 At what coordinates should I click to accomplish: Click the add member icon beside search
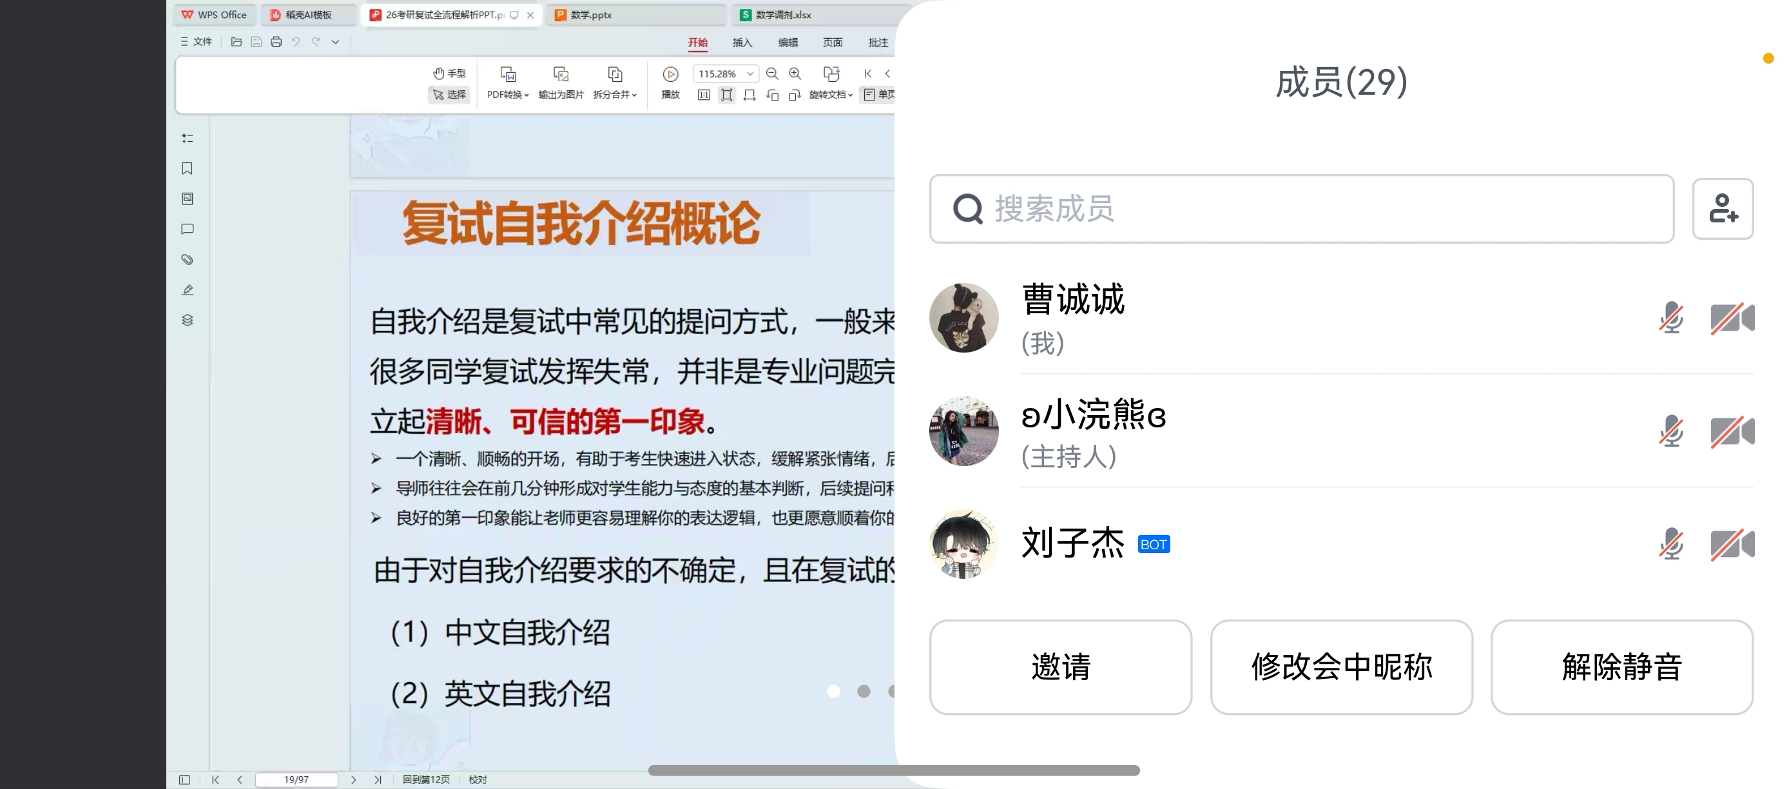pyautogui.click(x=1723, y=208)
